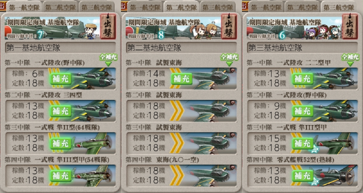The image size is (363, 193).
Task: Toggle the 出撃 wooden sign for 第三基地航空隊
Action: coord(350,26)
